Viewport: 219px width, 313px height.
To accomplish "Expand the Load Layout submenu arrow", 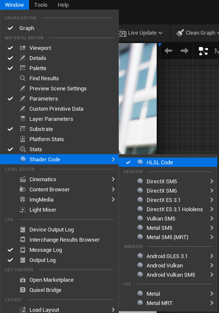I will point(113,309).
